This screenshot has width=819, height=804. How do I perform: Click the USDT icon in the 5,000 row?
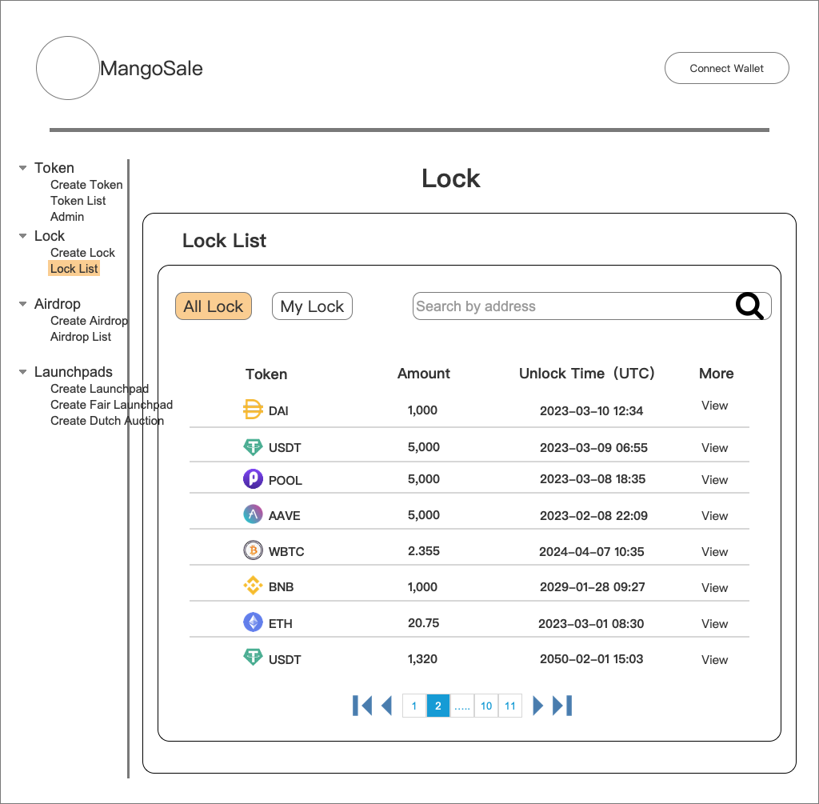(x=253, y=446)
